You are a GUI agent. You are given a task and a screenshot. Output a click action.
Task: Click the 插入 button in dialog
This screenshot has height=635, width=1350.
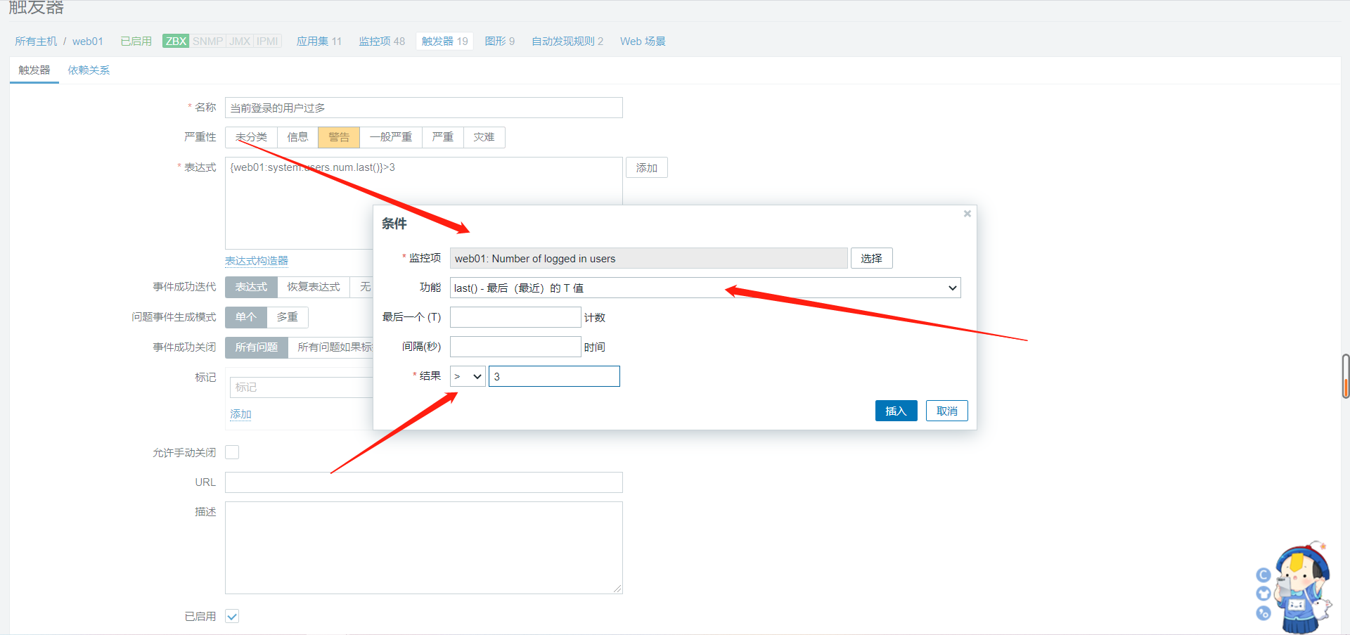tap(896, 411)
